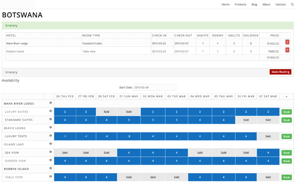Viewport: 295px width, 183px height.
Task: Book Luxury Tents room
Action: pos(287,136)
